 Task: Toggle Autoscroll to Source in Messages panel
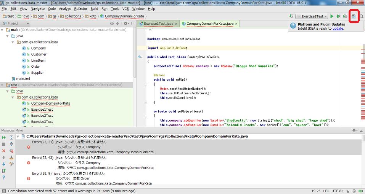(x=11, y=157)
